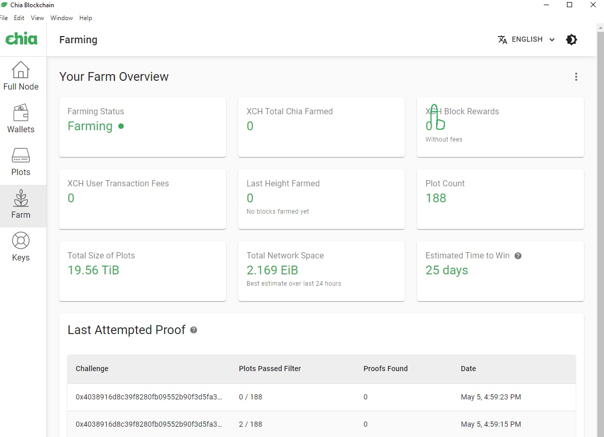This screenshot has width=604, height=437.
Task: Click the '19.56 TiB' total size value
Action: 93,270
